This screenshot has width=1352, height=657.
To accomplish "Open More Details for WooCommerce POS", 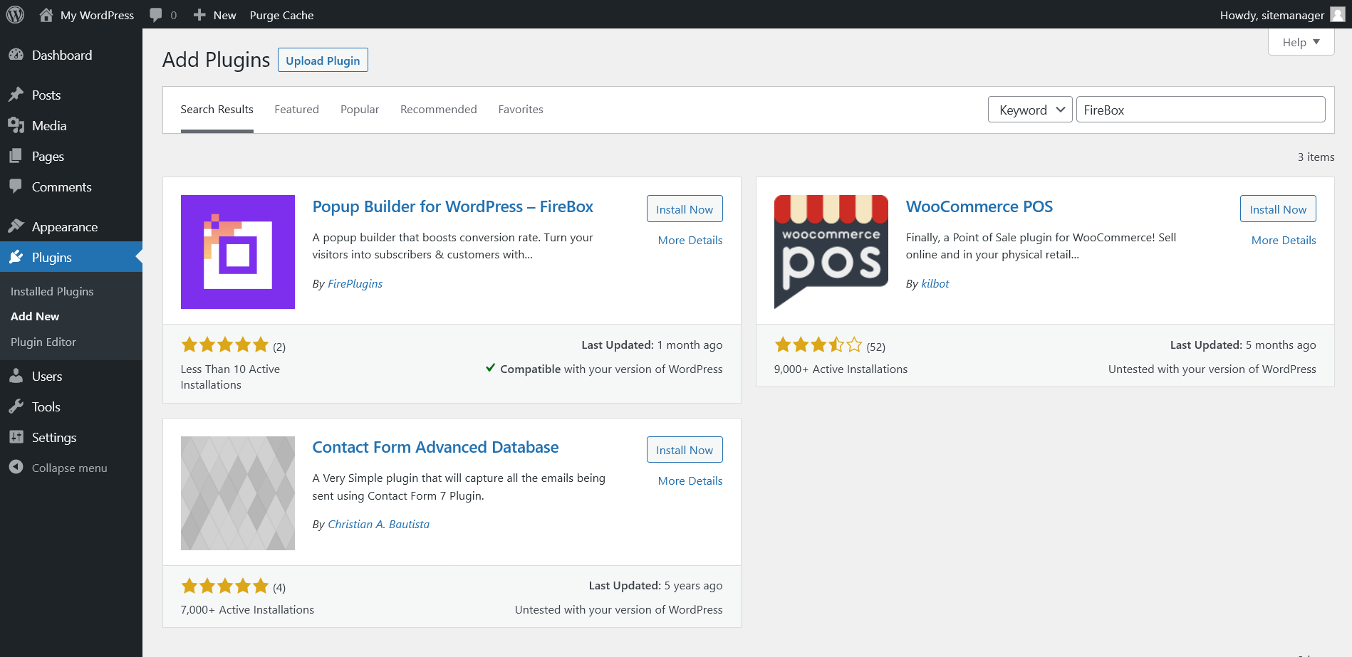I will 1283,240.
